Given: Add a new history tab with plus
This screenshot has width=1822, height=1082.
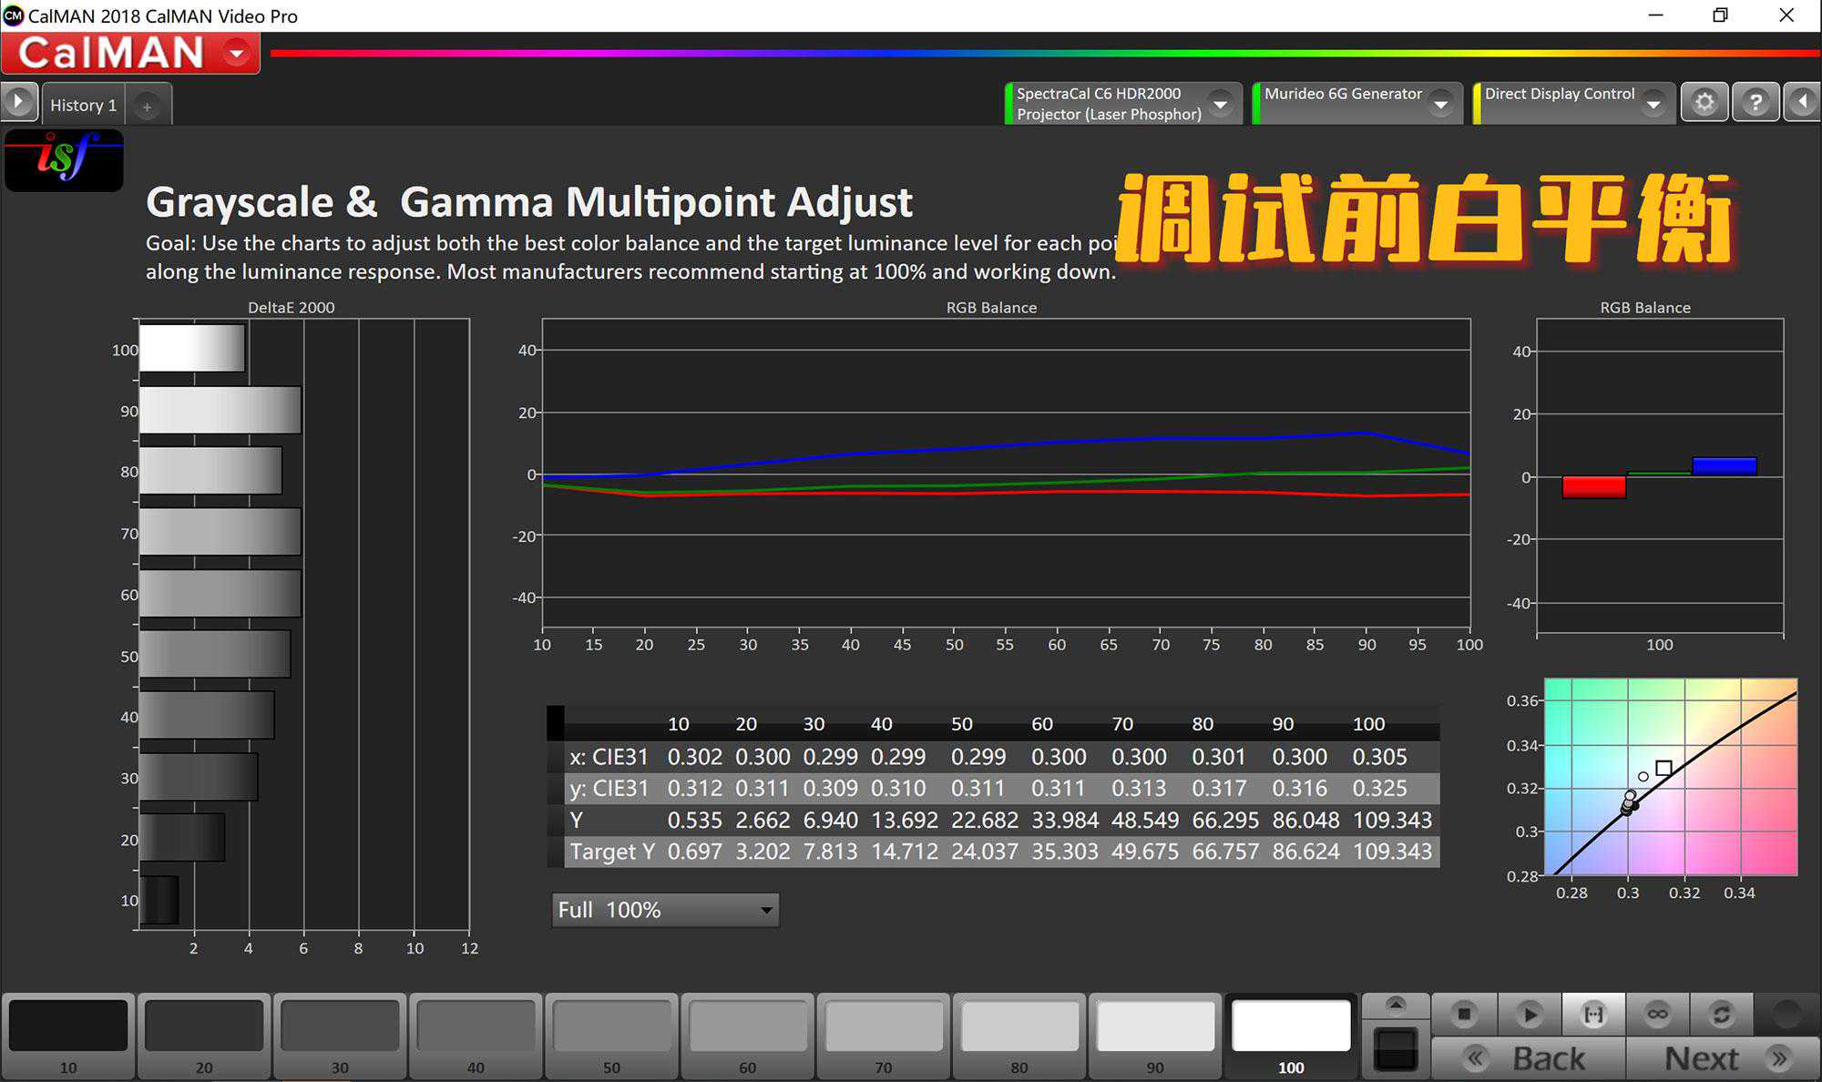Looking at the screenshot, I should [147, 107].
